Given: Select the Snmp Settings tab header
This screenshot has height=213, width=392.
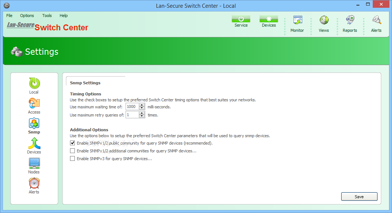Looking at the screenshot, I should 85,83.
